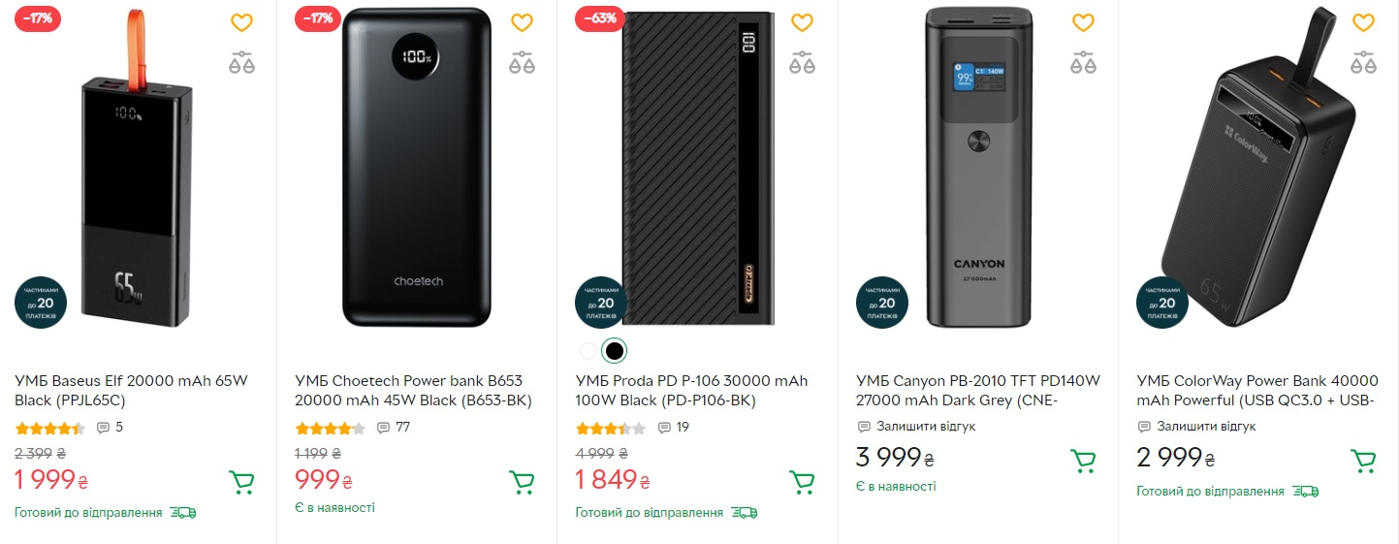Open installment badge on Baseus Elf
This screenshot has width=1399, height=544.
41,303
